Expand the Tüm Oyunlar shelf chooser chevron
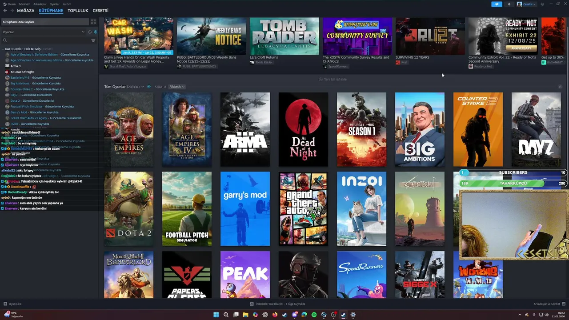 coord(143,87)
